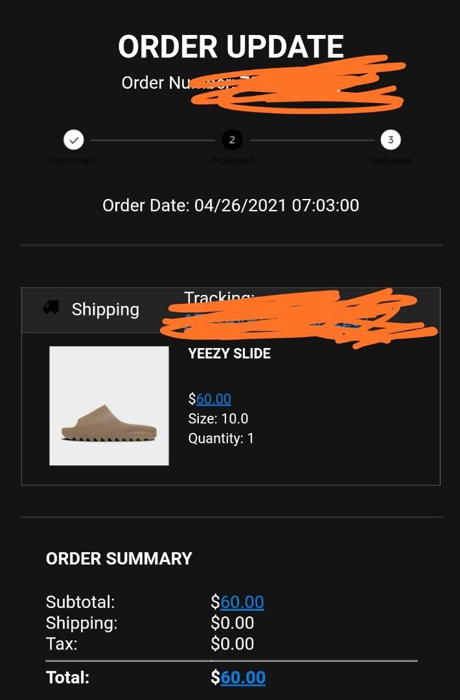The image size is (460, 700).
Task: Click the Confirmed checkmark step circle
Action: click(74, 140)
